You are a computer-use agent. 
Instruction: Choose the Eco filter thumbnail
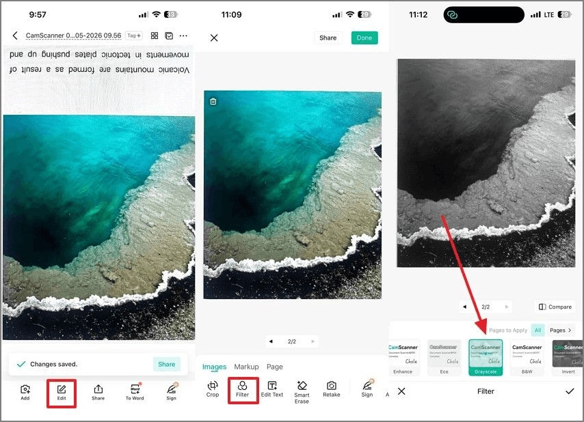click(444, 357)
